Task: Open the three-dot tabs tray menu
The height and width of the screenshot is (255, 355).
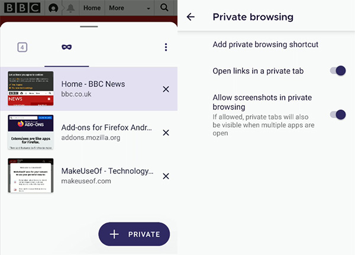Action: click(x=166, y=47)
